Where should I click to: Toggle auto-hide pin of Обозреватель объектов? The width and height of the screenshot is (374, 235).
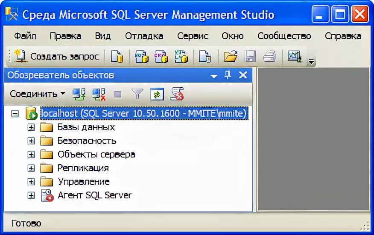coord(228,75)
